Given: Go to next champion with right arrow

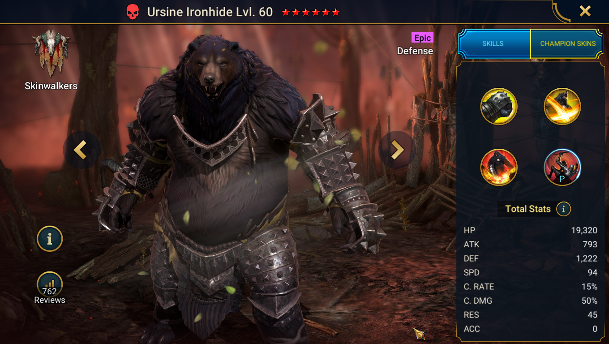Looking at the screenshot, I should tap(397, 150).
